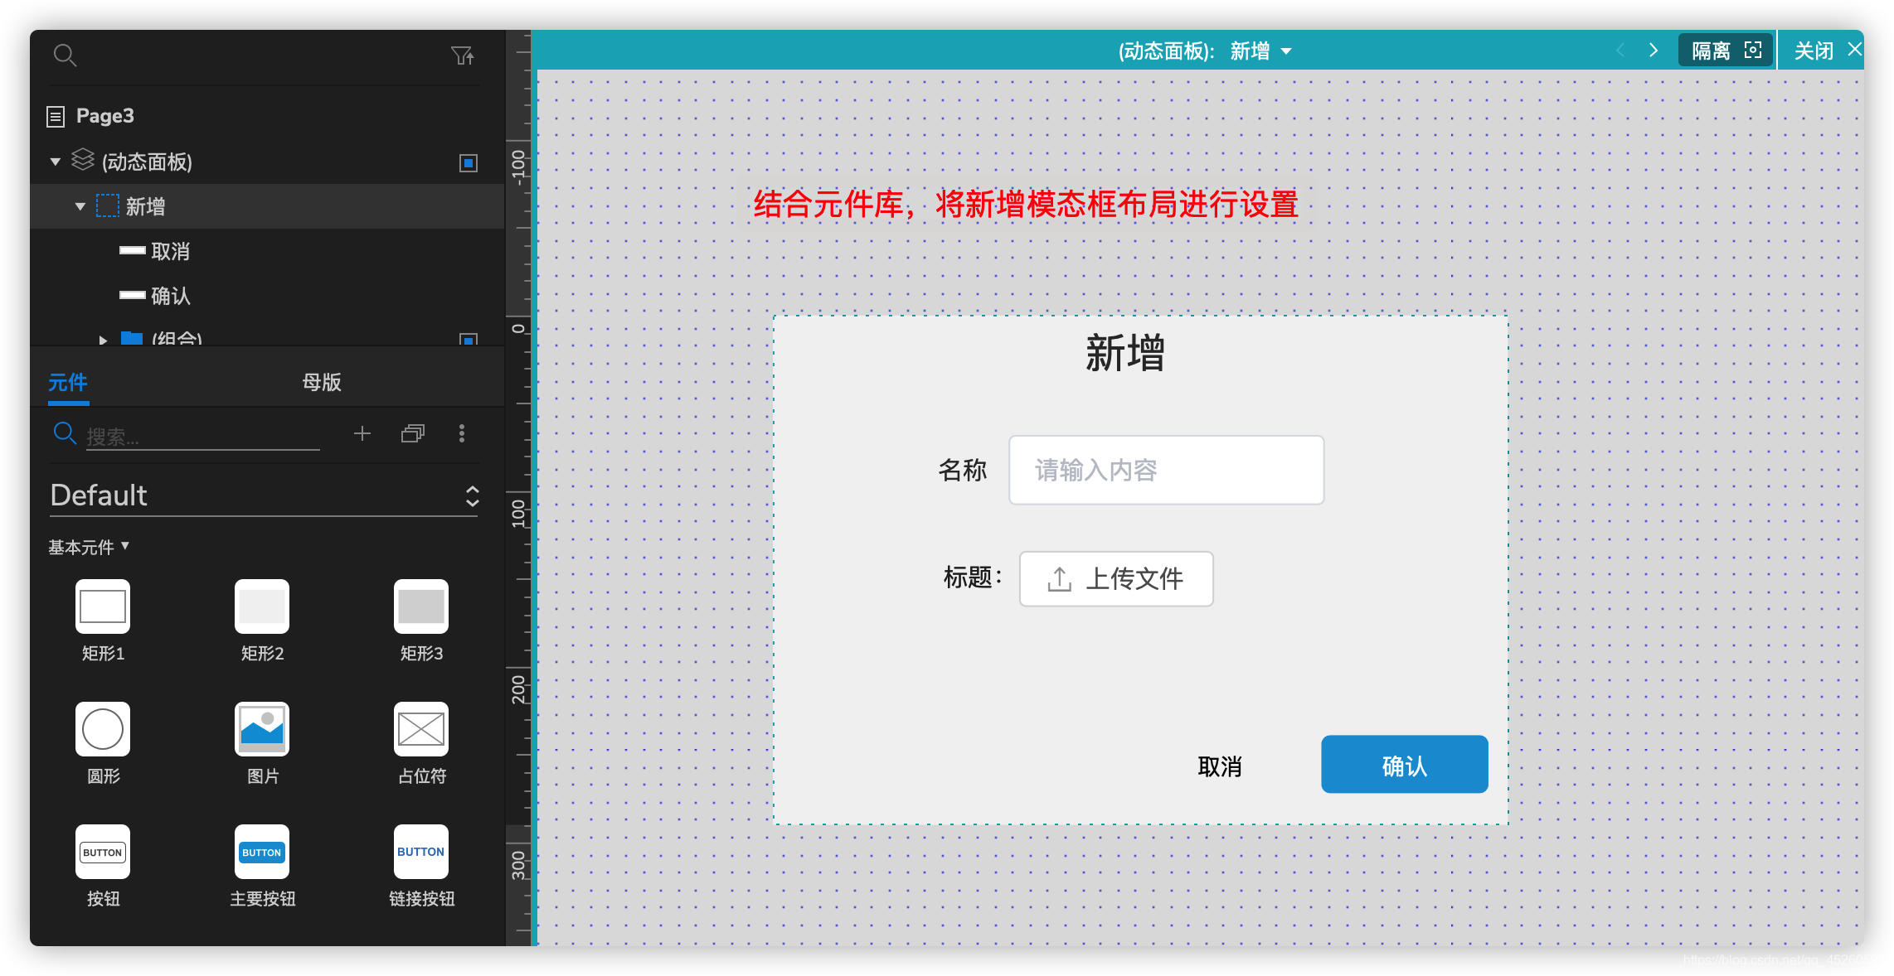The width and height of the screenshot is (1894, 976).
Task: Select the 确认 widget in outline
Action: tap(267, 296)
